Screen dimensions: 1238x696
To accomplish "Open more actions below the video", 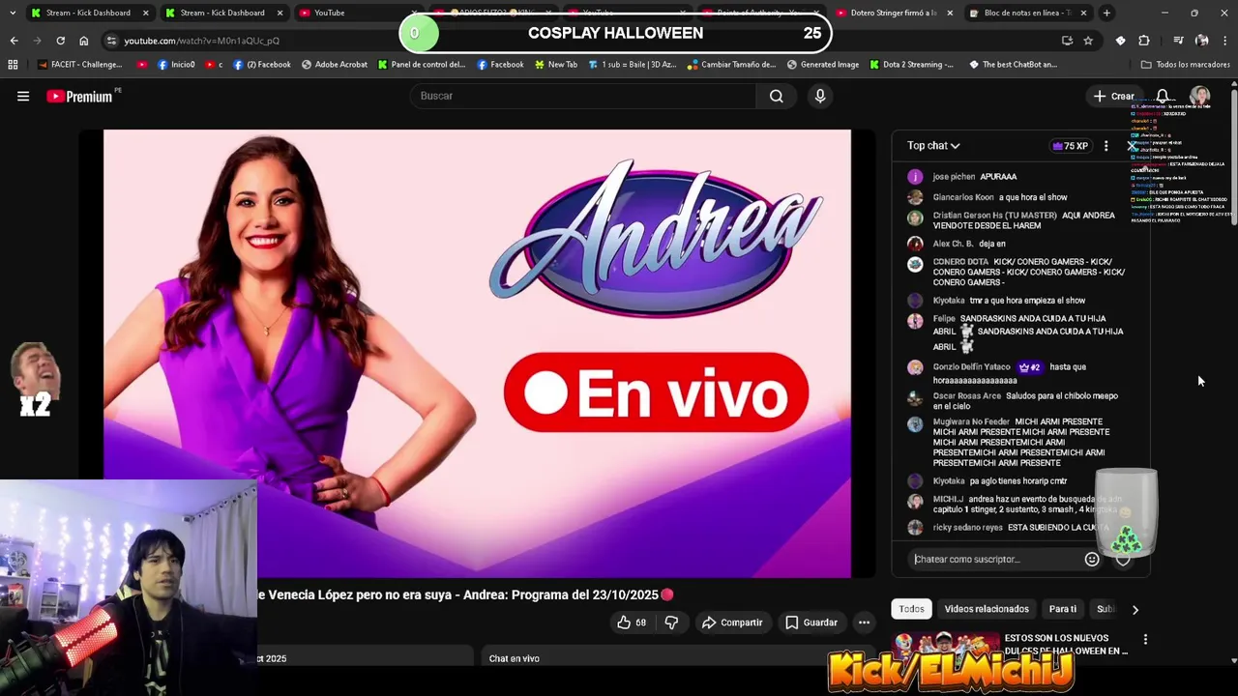I will point(864,623).
